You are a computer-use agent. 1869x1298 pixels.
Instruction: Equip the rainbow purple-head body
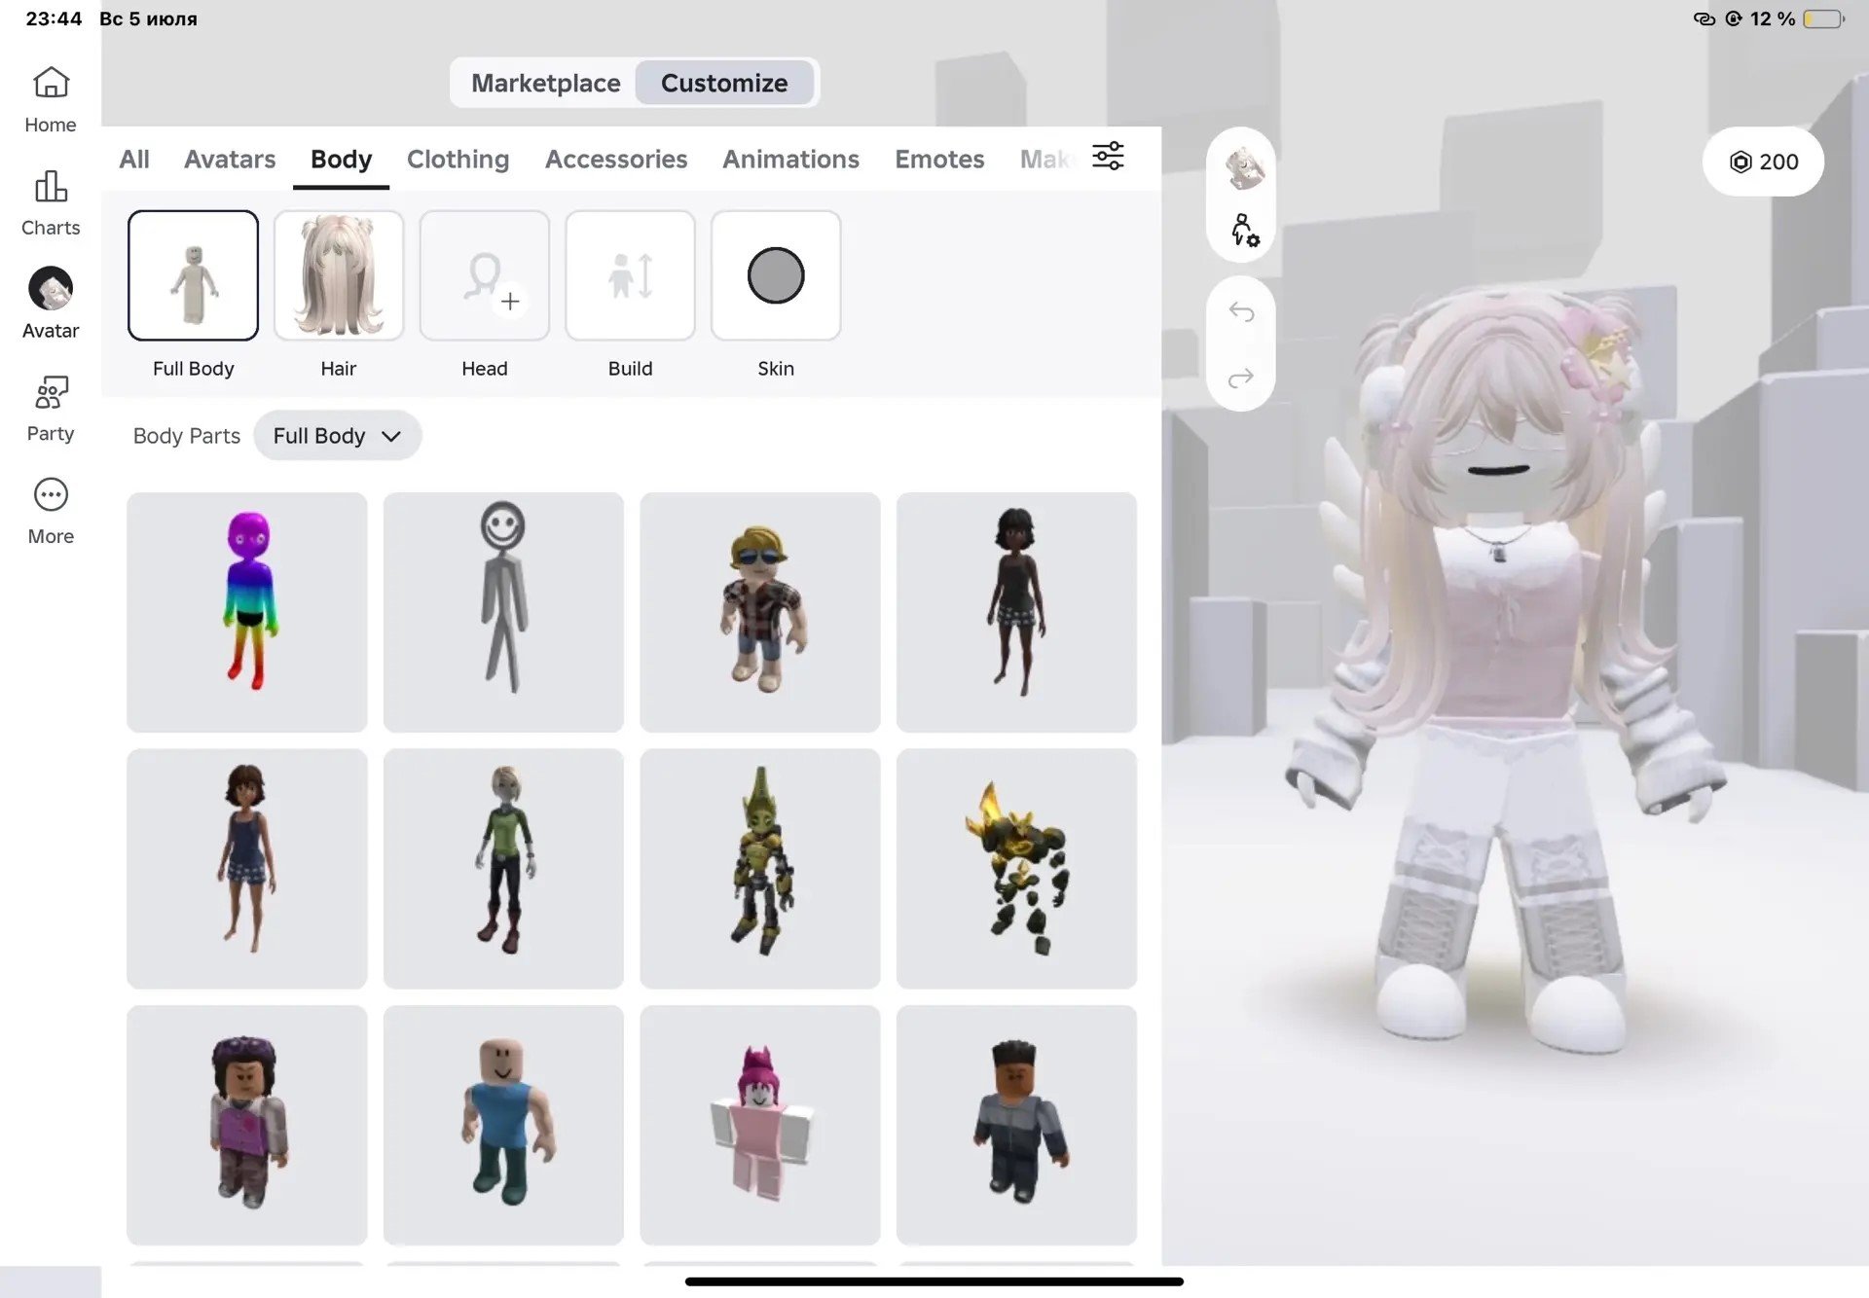(x=247, y=612)
